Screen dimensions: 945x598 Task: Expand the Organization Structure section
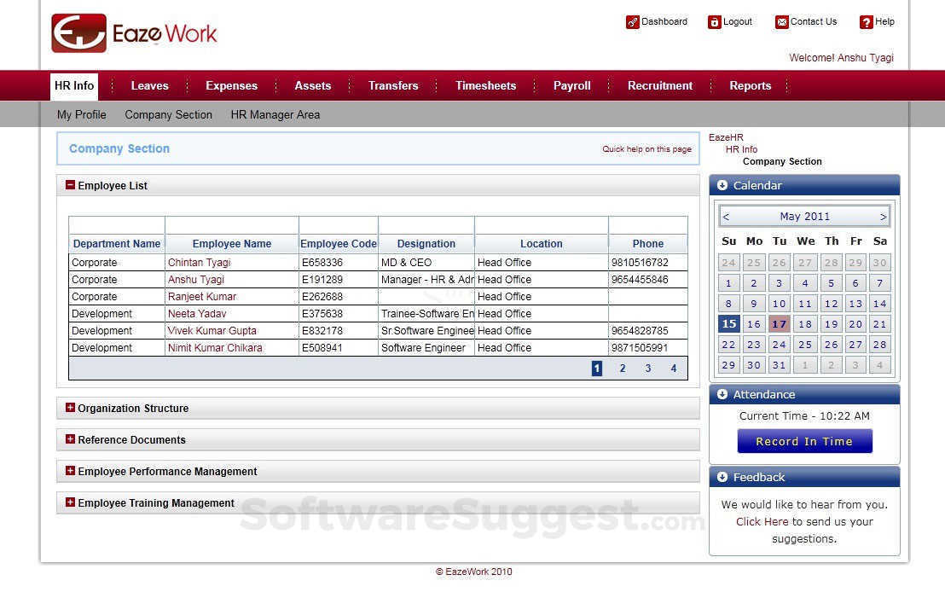[71, 408]
